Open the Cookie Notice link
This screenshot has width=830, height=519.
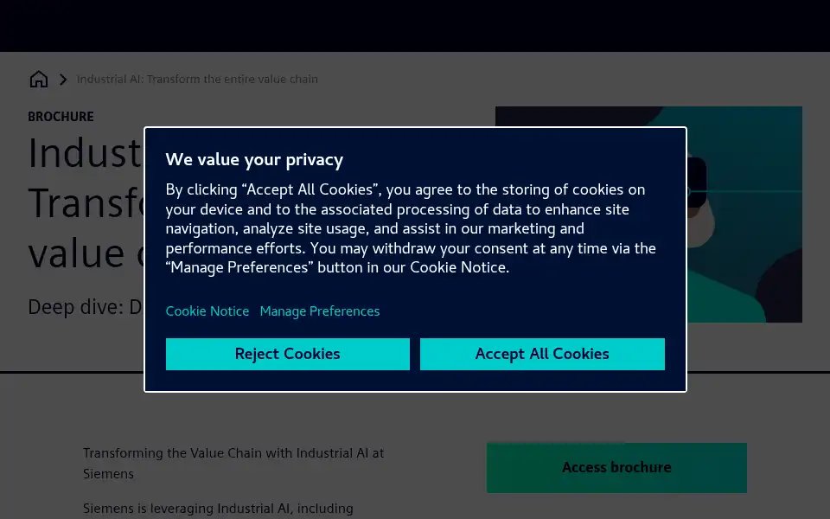[207, 311]
